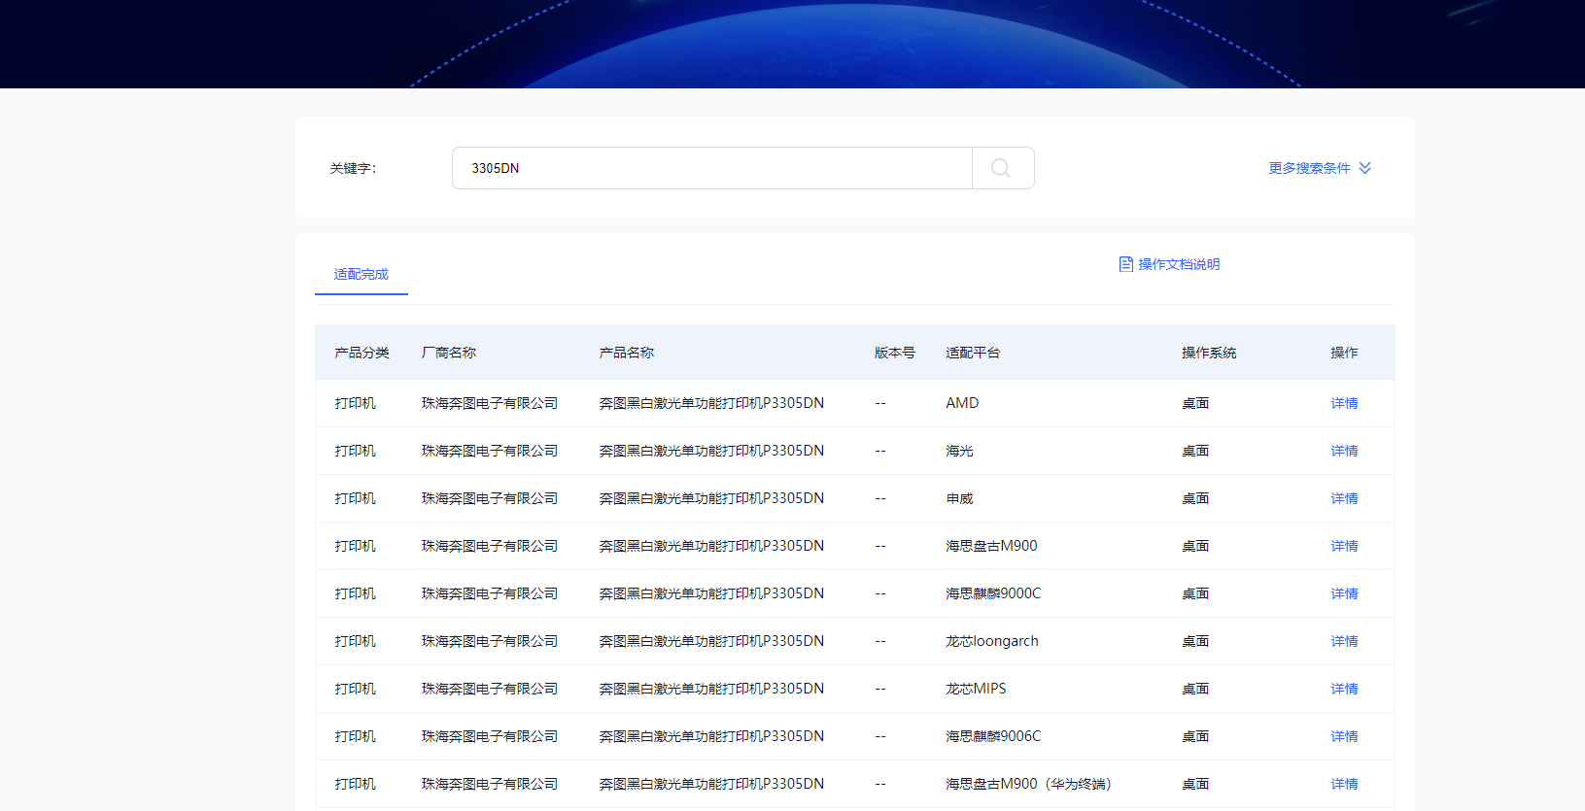Open 详情 for the 海思麒麟9006C row

click(1344, 736)
